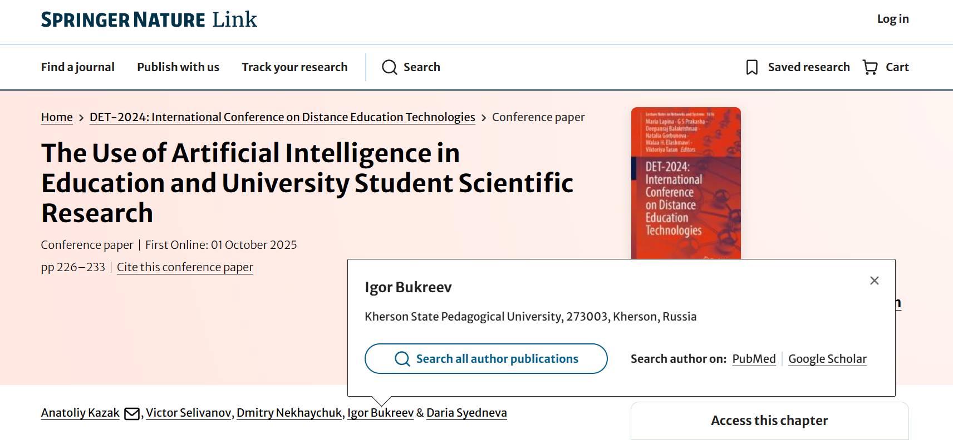953x440 pixels.
Task: Go to Home breadcrumb link
Action: pyautogui.click(x=57, y=117)
